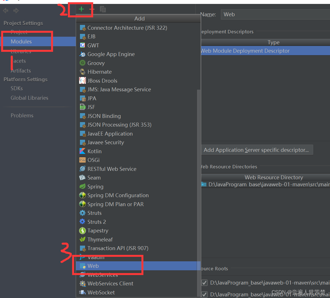This screenshot has width=330, height=298.
Task: Select JSON Binding entry
Action: point(136,116)
